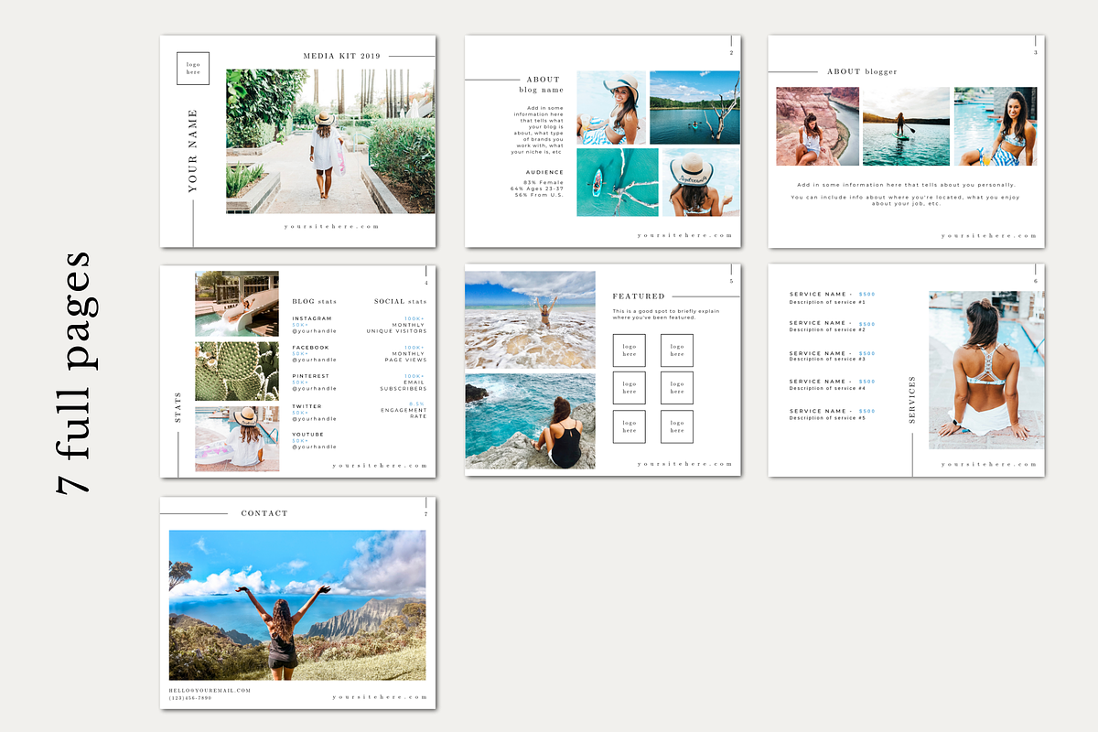Screen dimensions: 1098x732
Task: Click the "7 full pages" vertical title
Action: [73, 371]
